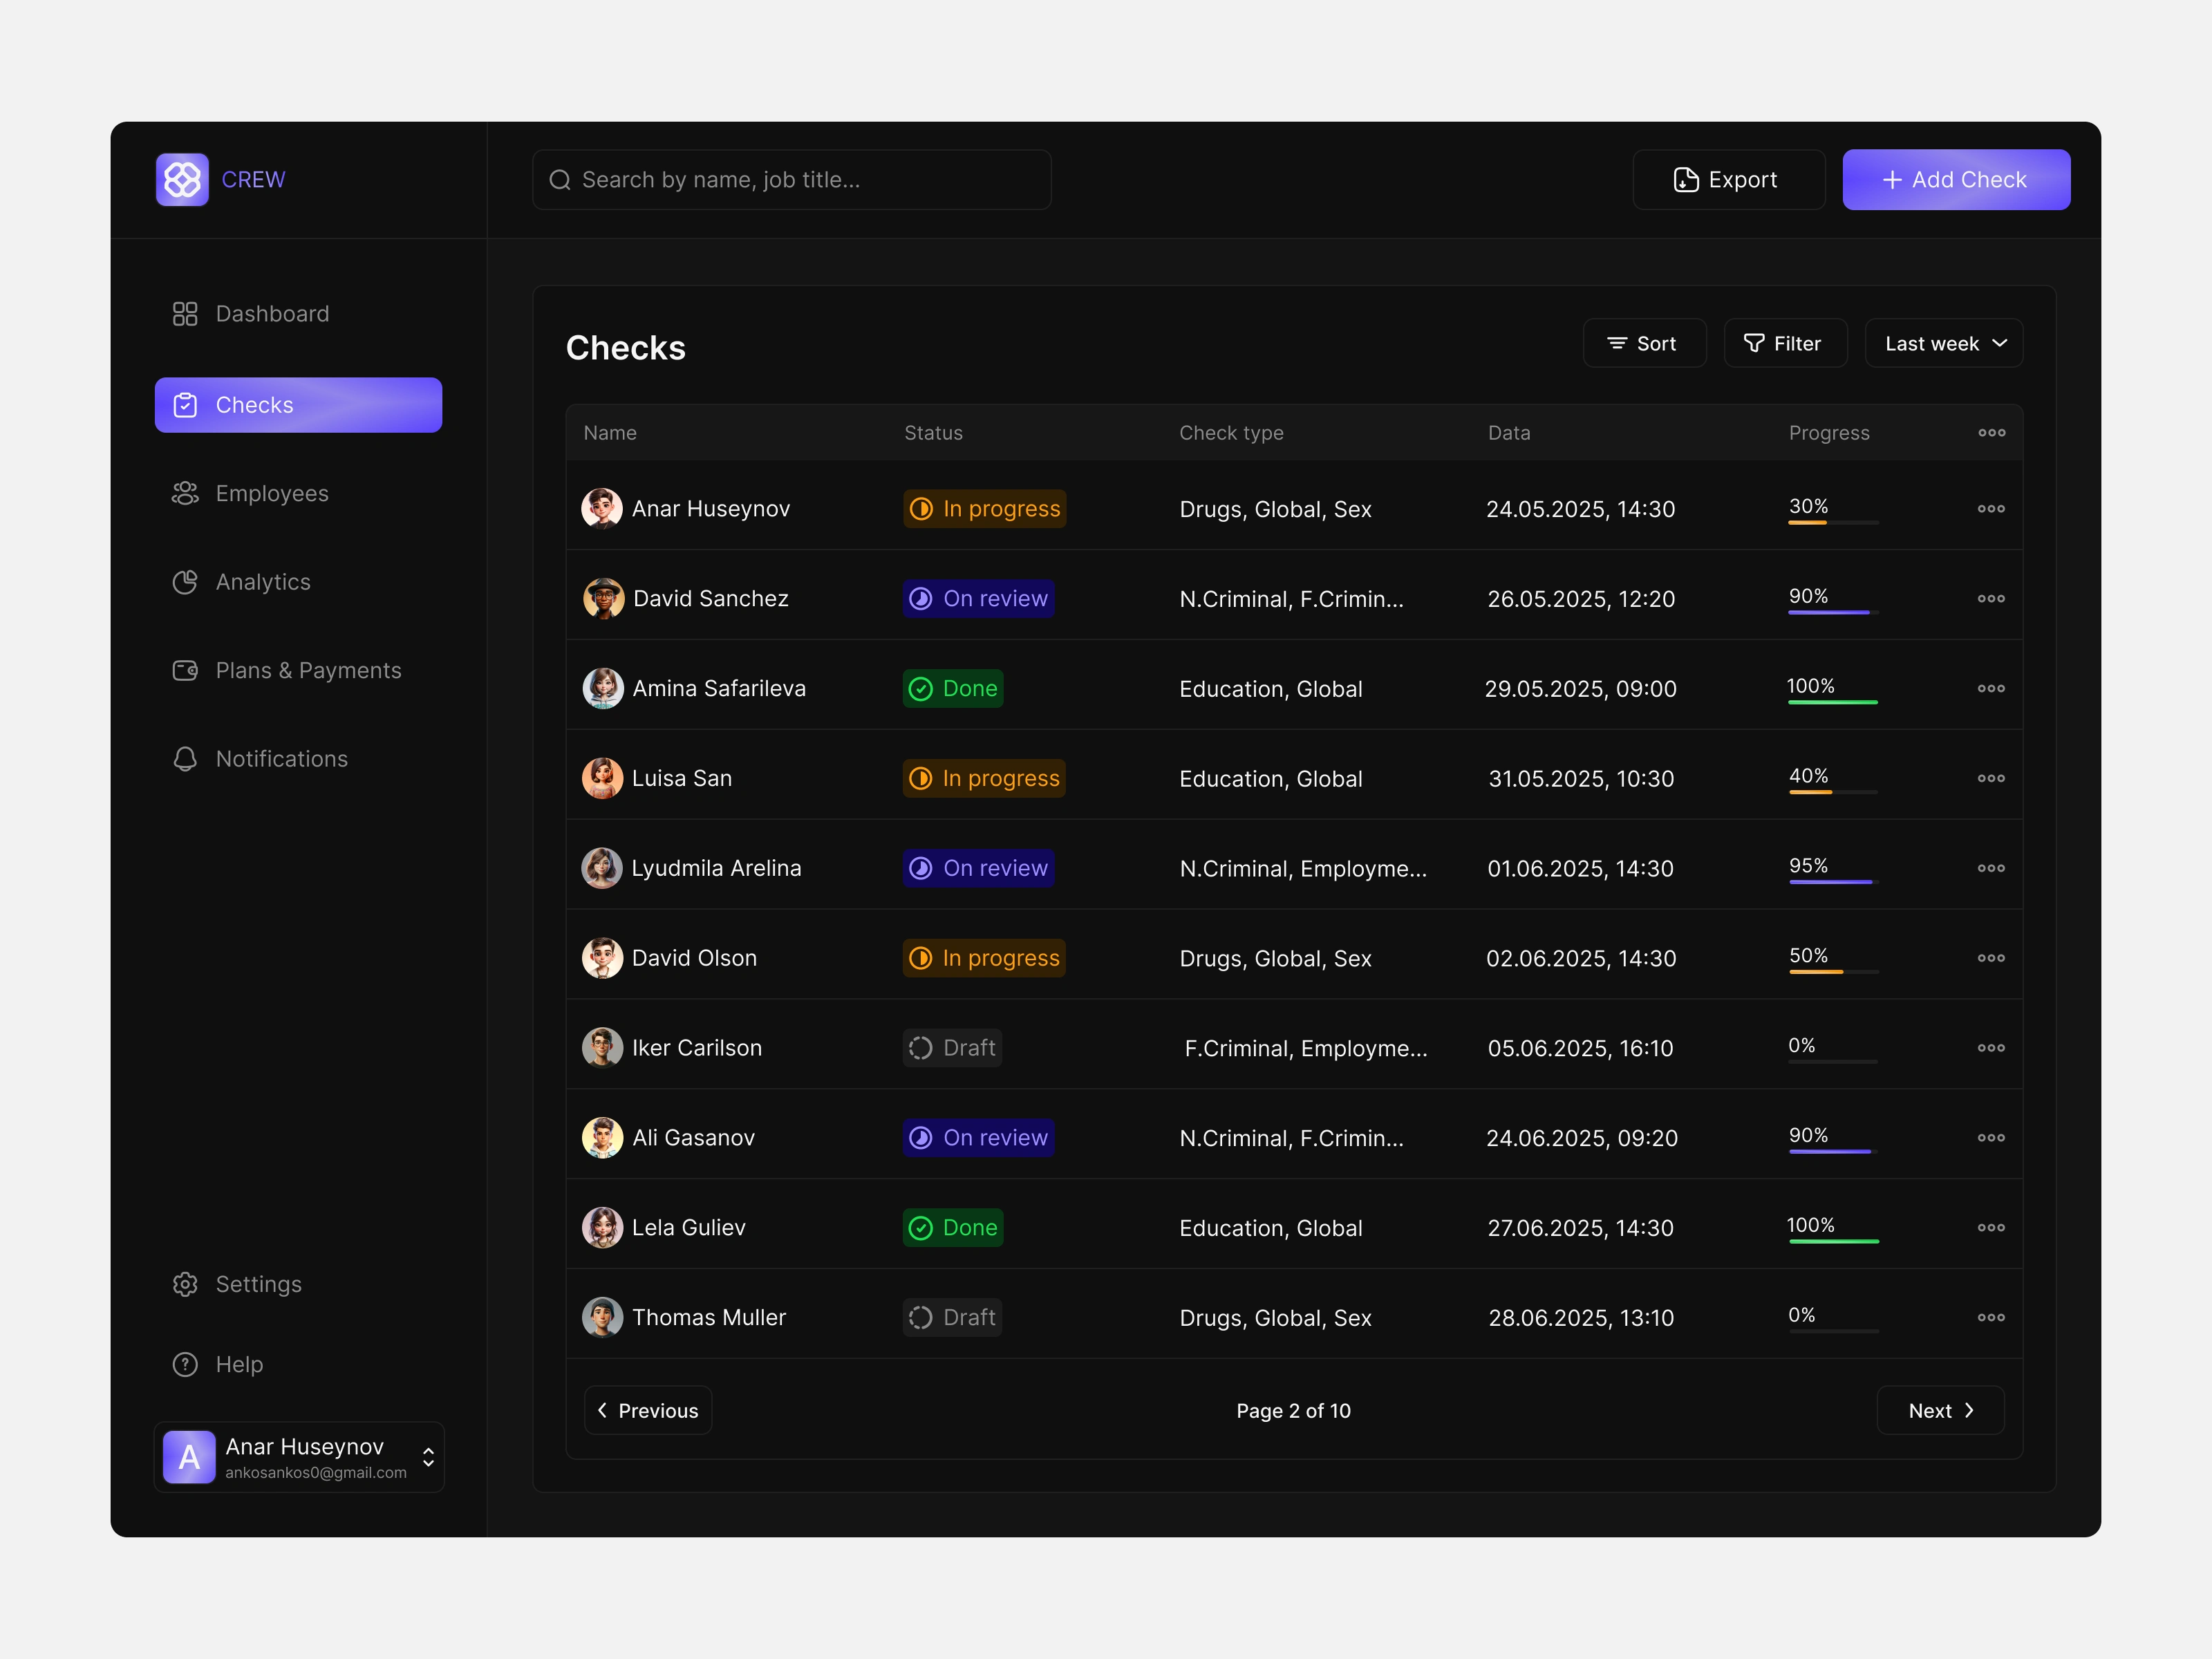
Task: Expand account switcher for Anar Huseynov
Action: coord(428,1457)
